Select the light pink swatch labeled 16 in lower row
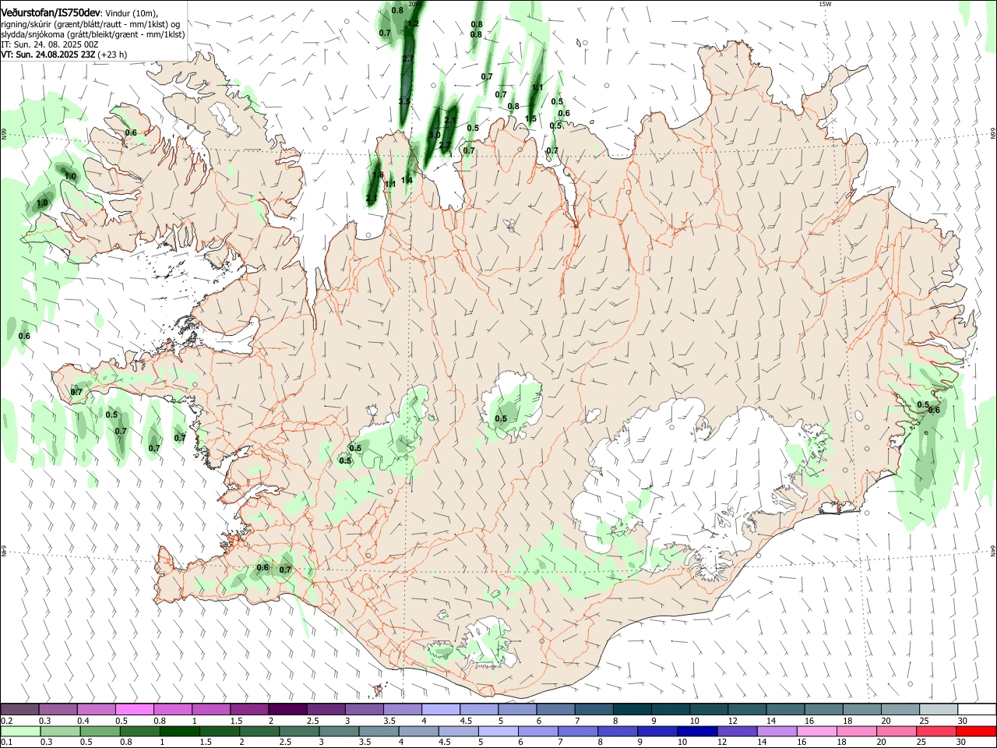This screenshot has width=997, height=748. 817,731
